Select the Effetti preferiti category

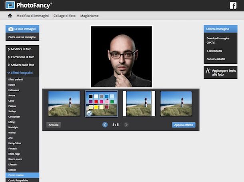click(x=16, y=80)
